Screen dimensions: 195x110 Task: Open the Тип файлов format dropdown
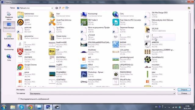[x=103, y=94]
